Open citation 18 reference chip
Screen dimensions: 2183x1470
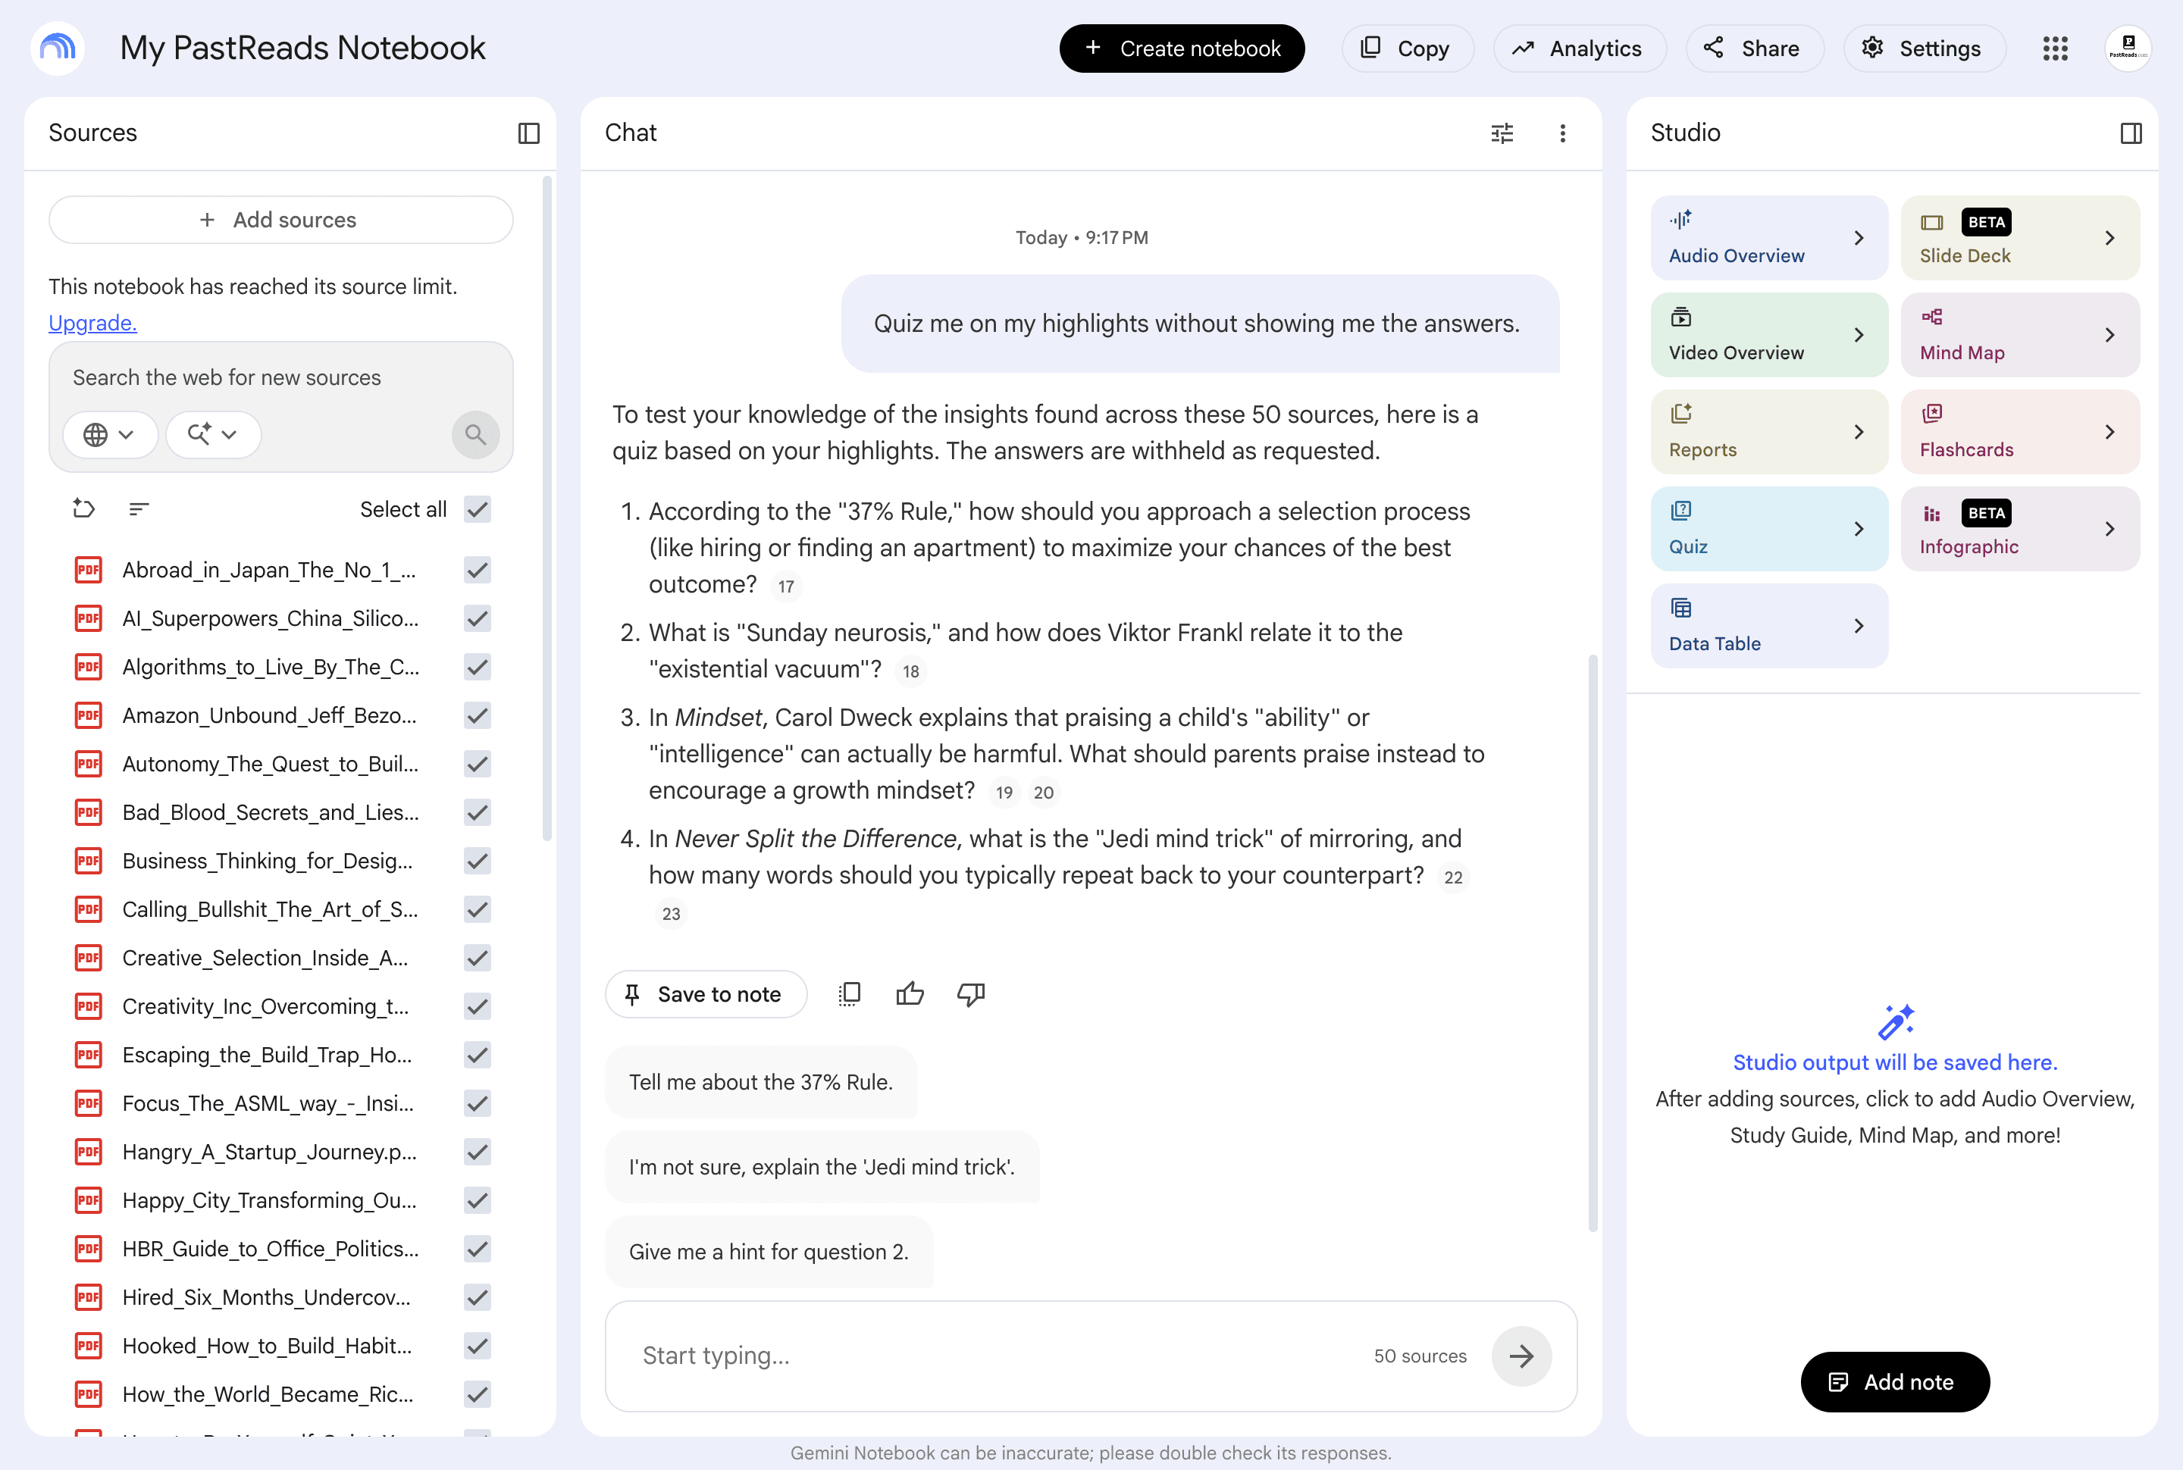click(x=910, y=671)
